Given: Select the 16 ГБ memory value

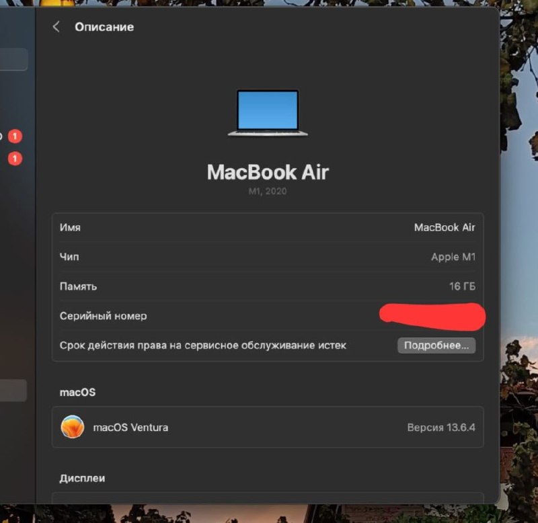Looking at the screenshot, I should tap(462, 286).
